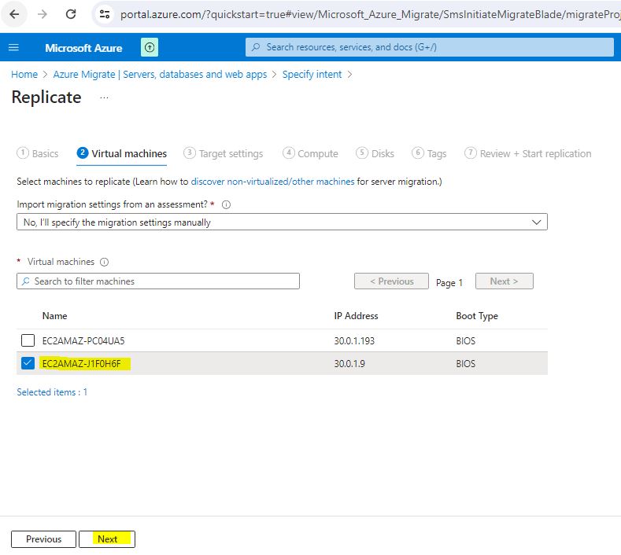Screen dimensions: 621x555
Task: Open the Azure hamburger portal menu
Action: pos(13,48)
